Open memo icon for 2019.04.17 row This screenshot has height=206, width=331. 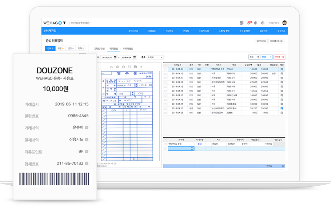[282, 78]
